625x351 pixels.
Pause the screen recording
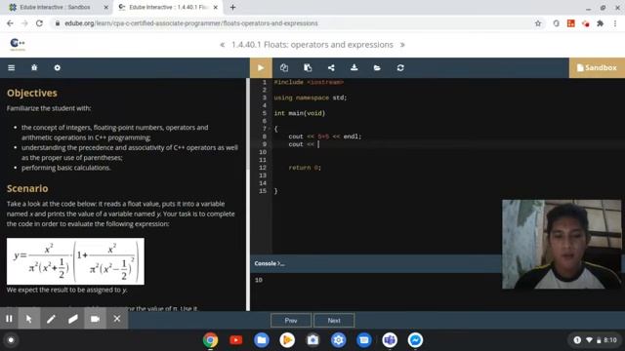coord(9,319)
